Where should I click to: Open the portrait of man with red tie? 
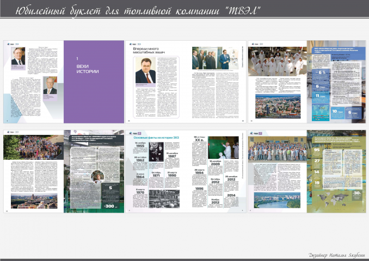[x=146, y=71]
